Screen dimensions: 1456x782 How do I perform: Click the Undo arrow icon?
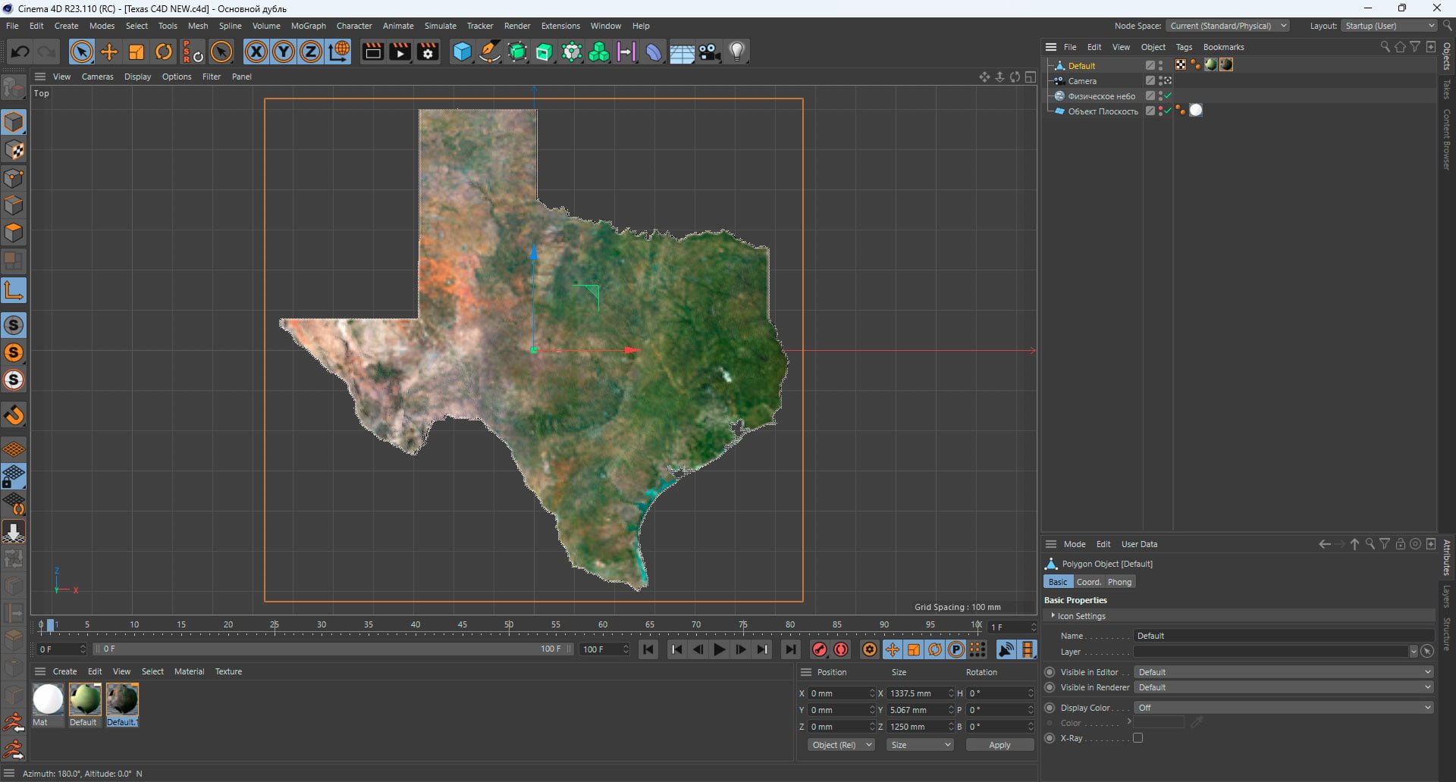pos(20,52)
